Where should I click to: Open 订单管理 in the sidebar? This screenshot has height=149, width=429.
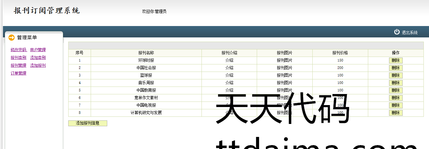click(18, 73)
